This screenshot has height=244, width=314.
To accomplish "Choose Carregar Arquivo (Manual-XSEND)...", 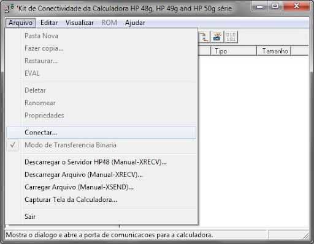I will (101, 187).
